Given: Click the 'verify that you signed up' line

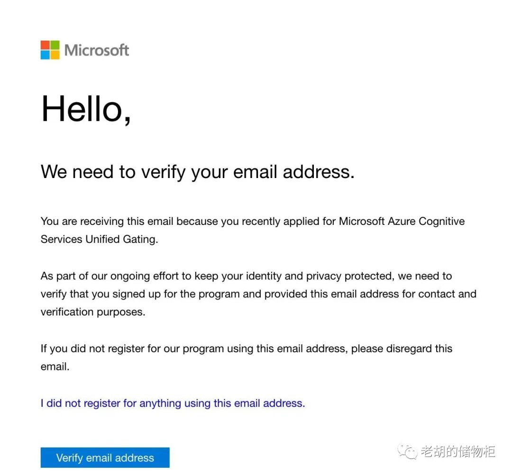Looking at the screenshot, I should click(x=258, y=294).
